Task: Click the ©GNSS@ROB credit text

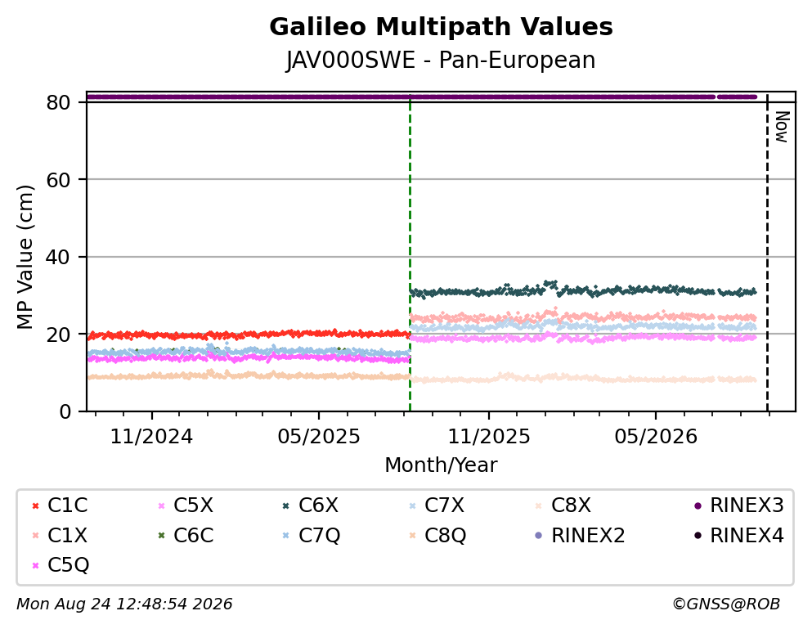Action: 726,604
